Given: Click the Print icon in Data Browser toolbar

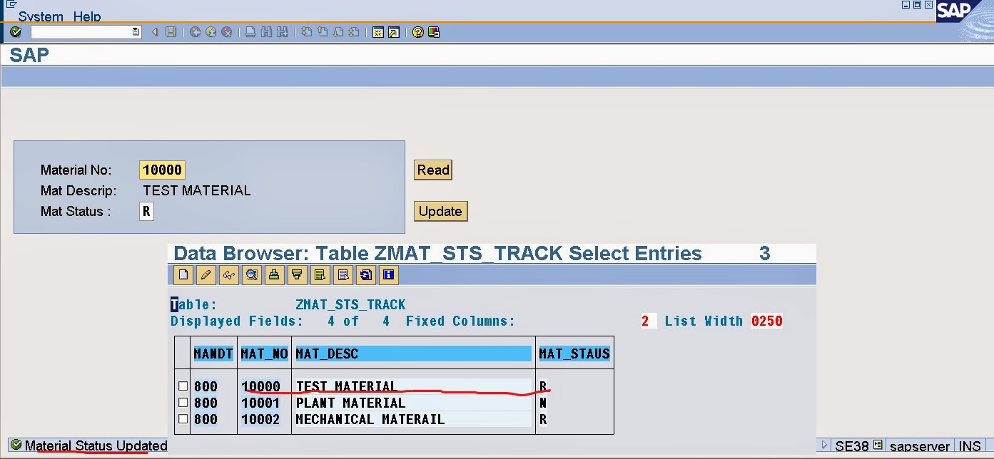Looking at the screenshot, I should (x=274, y=274).
